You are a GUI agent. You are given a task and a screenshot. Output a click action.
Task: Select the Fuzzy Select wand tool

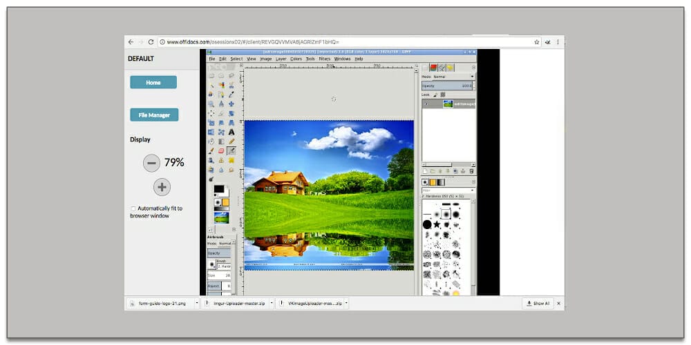pos(211,85)
